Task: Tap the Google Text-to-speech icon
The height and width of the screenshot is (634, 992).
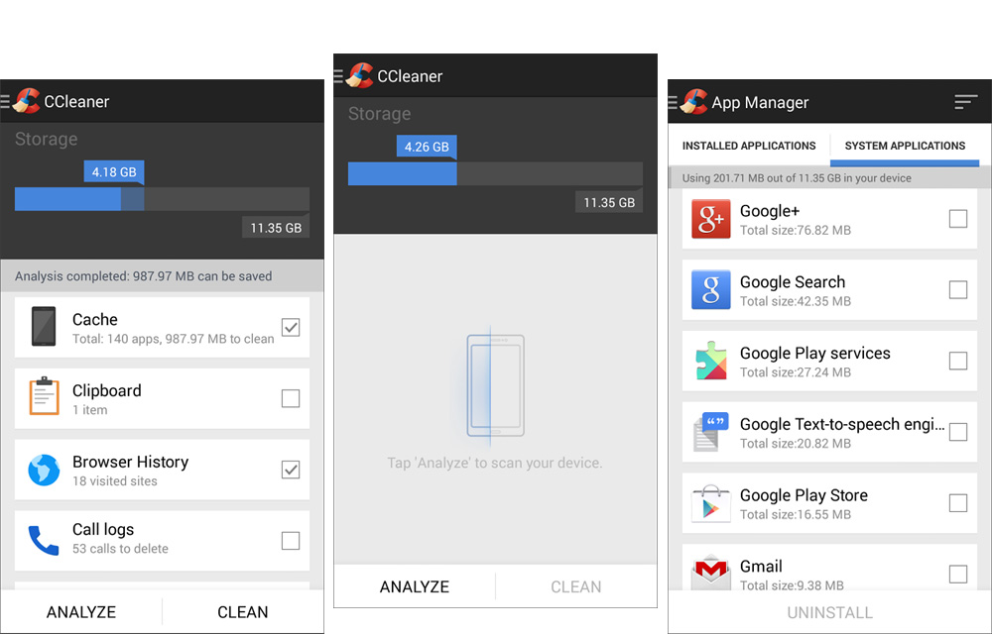Action: pos(710,432)
